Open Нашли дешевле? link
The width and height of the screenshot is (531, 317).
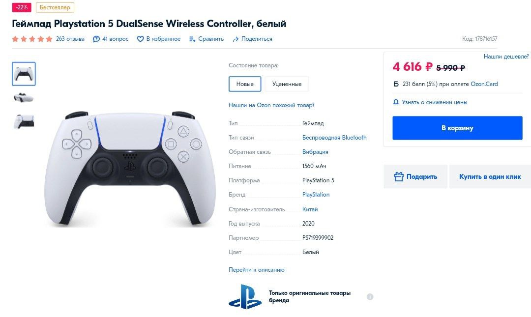(506, 57)
